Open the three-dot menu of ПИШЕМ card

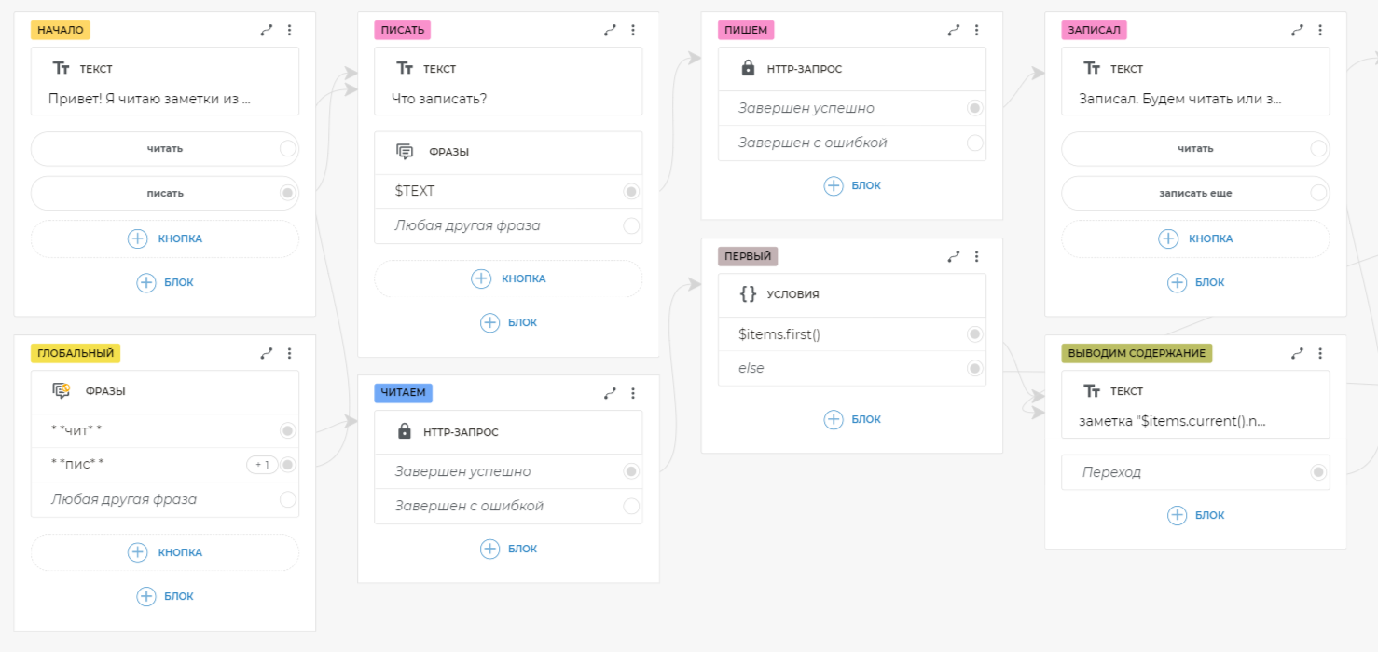point(977,30)
